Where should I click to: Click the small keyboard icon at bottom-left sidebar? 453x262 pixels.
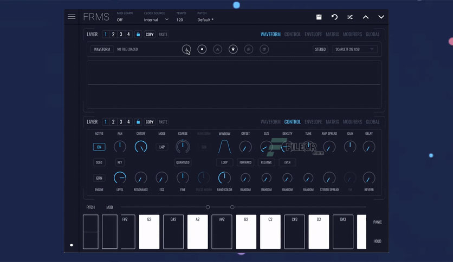(72, 245)
